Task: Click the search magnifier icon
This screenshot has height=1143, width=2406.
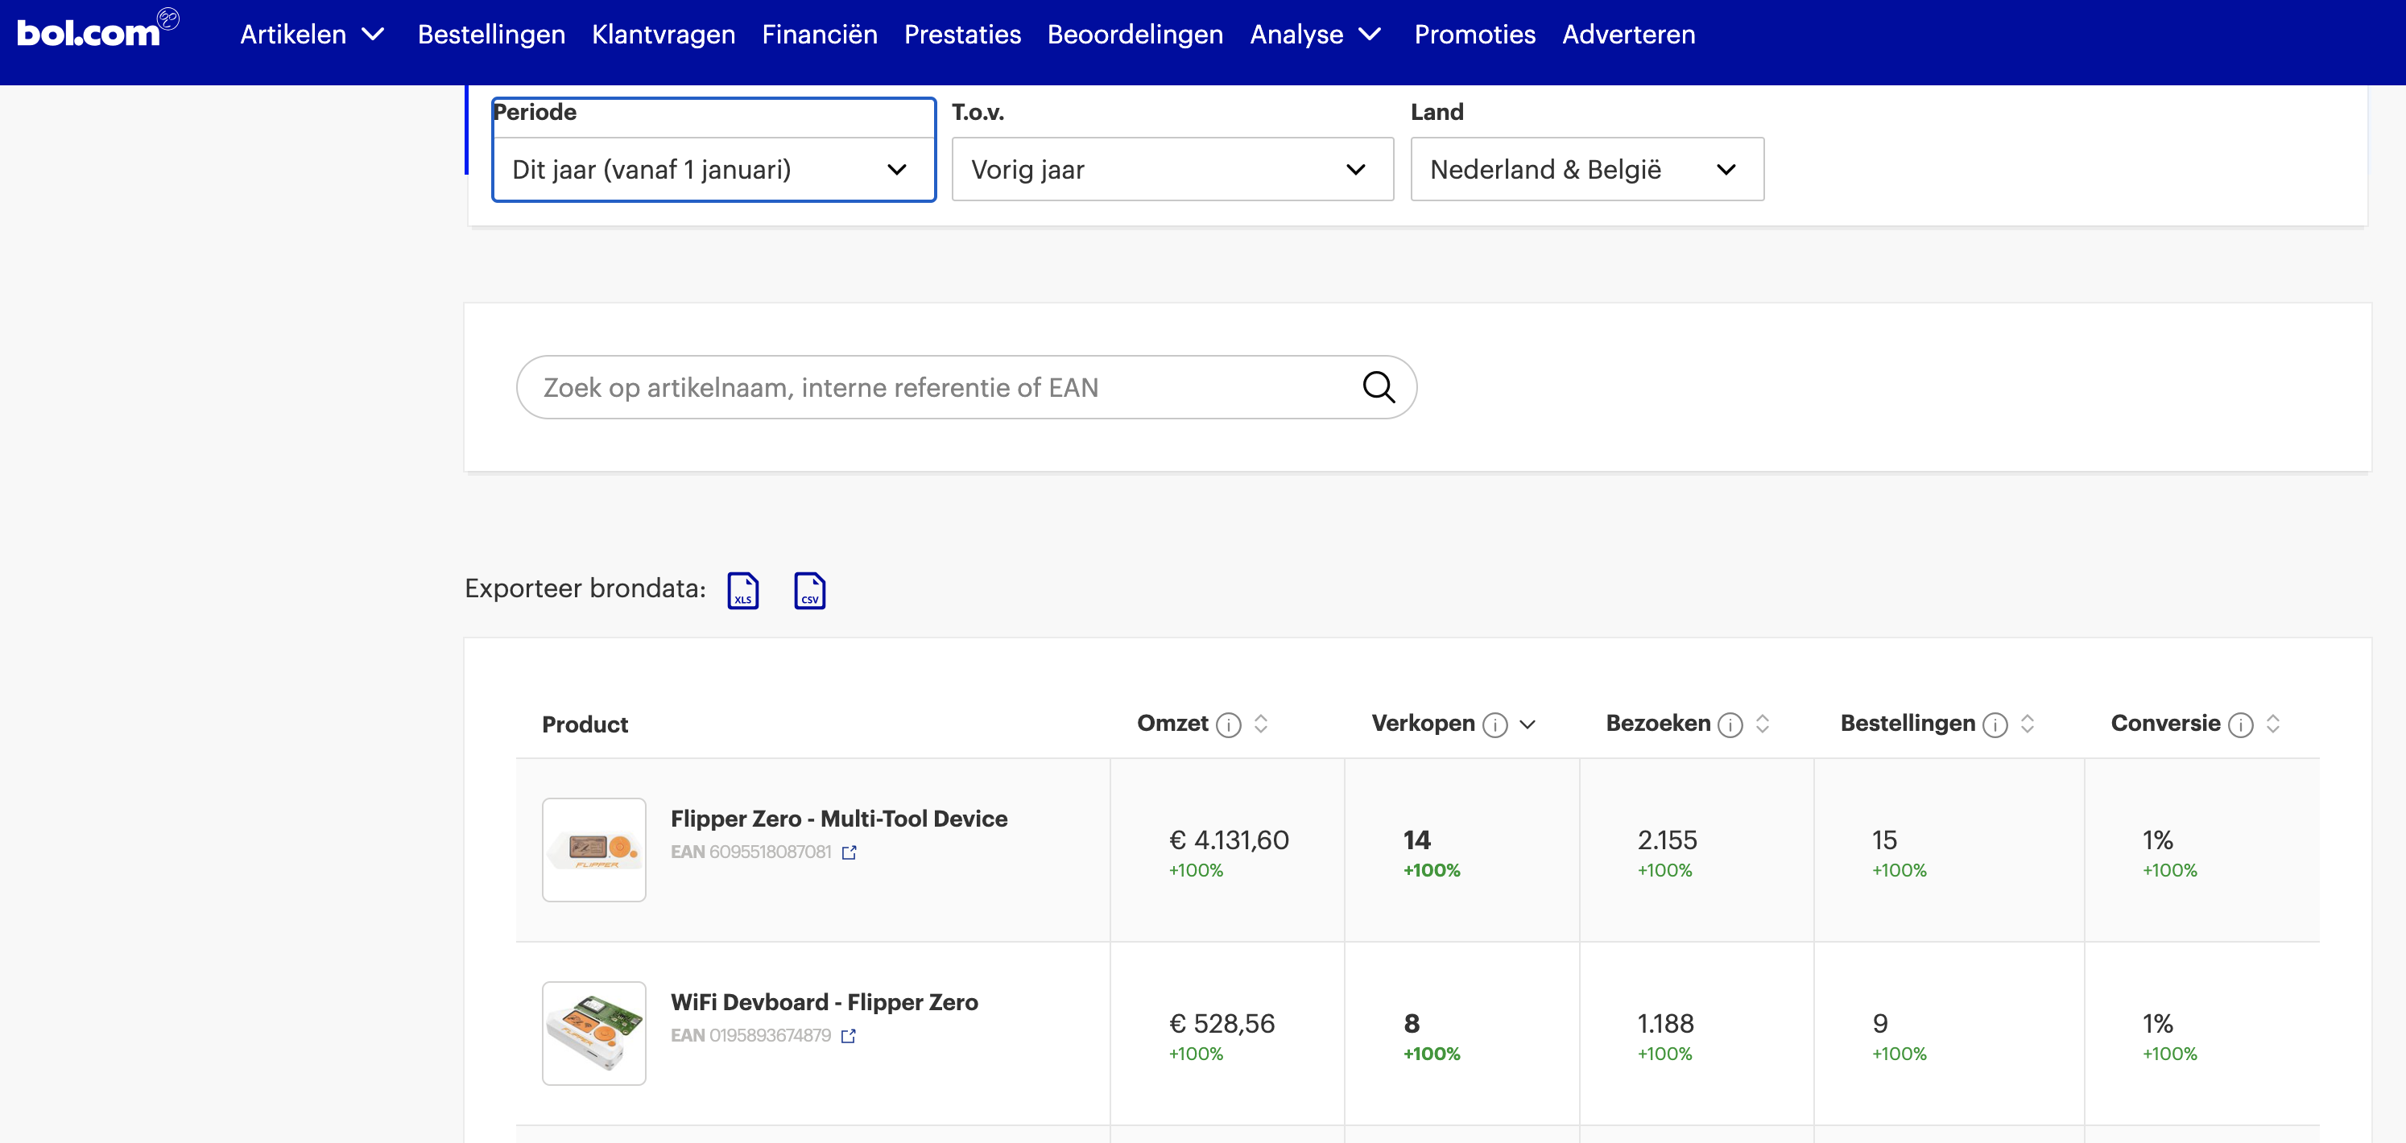Action: pyautogui.click(x=1379, y=386)
